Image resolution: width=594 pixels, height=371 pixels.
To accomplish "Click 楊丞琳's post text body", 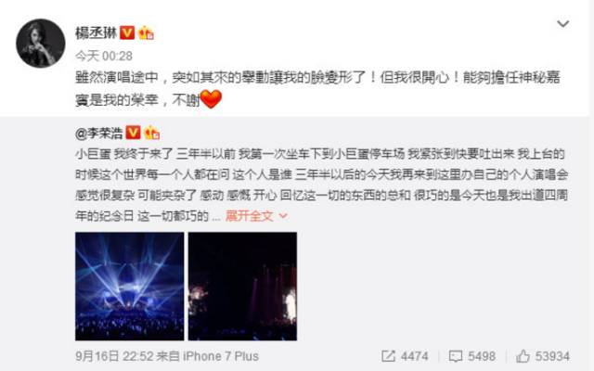I will (x=317, y=89).
